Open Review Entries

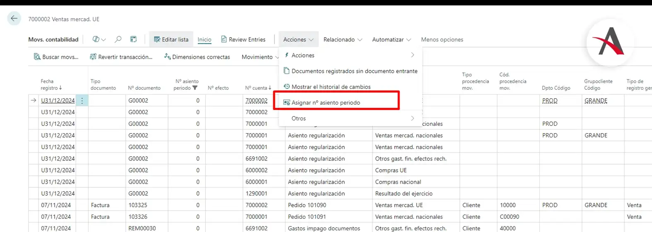click(243, 39)
